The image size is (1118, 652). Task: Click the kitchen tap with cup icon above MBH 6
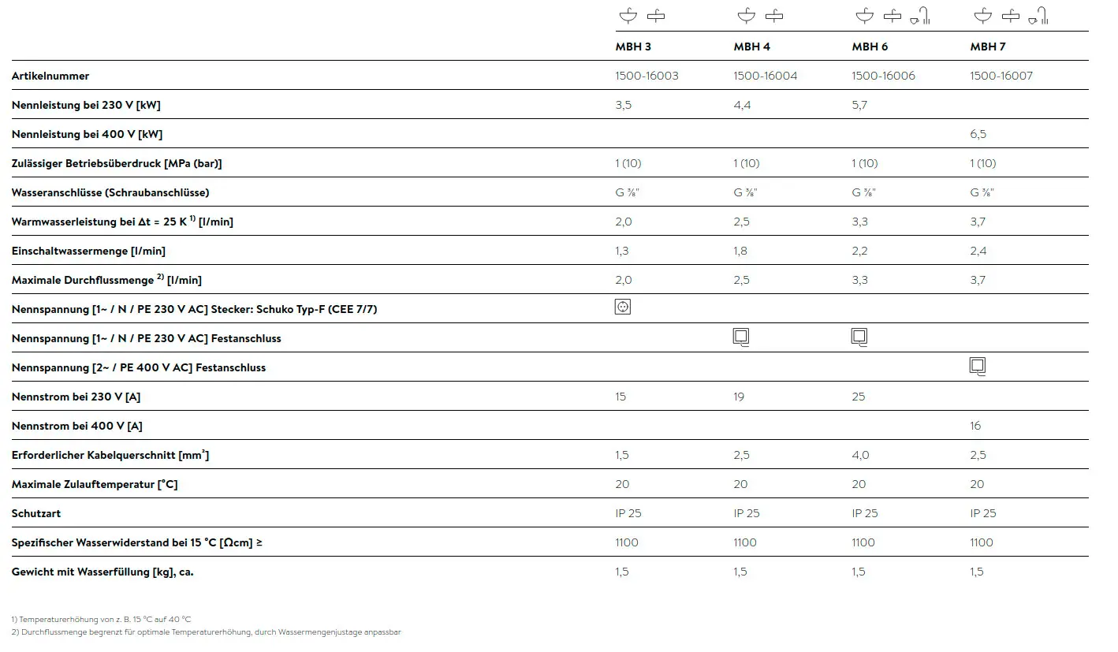click(x=920, y=16)
